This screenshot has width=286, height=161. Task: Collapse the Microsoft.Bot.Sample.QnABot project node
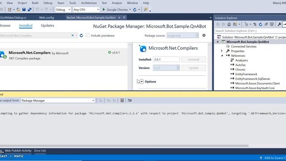tap(218, 42)
